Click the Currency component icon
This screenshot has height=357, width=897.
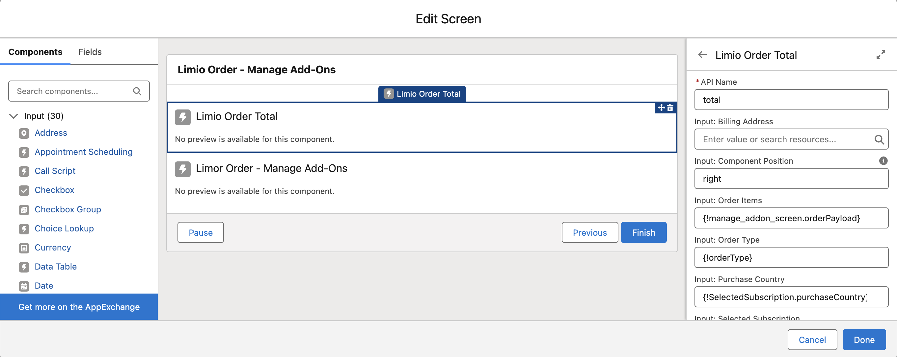pyautogui.click(x=24, y=248)
